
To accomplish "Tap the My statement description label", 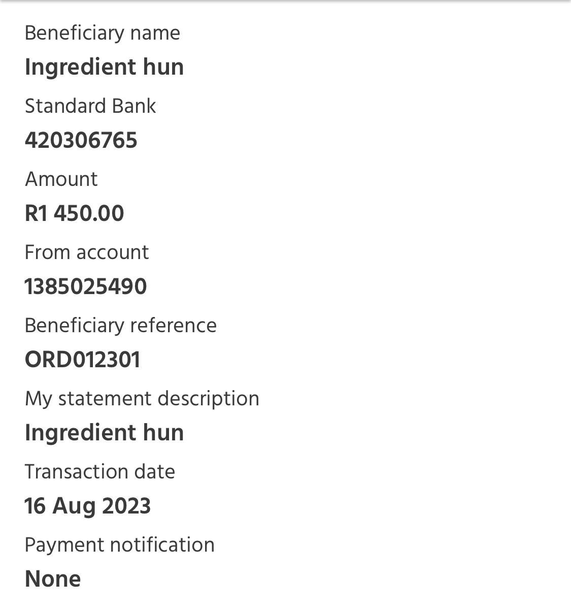I will (x=142, y=399).
